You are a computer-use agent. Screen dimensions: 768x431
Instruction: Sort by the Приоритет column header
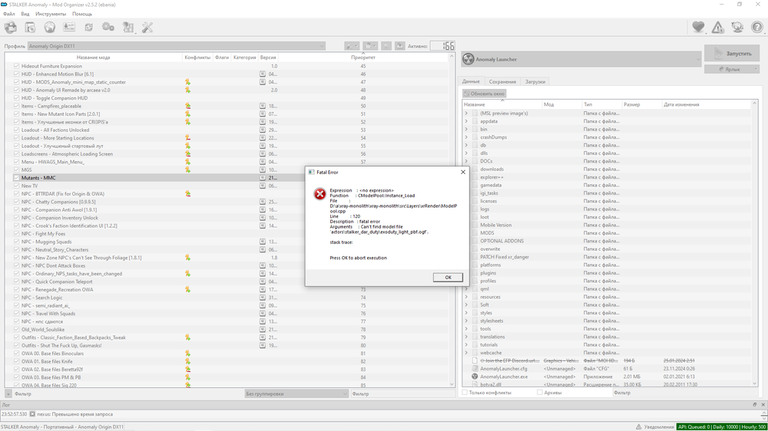363,58
